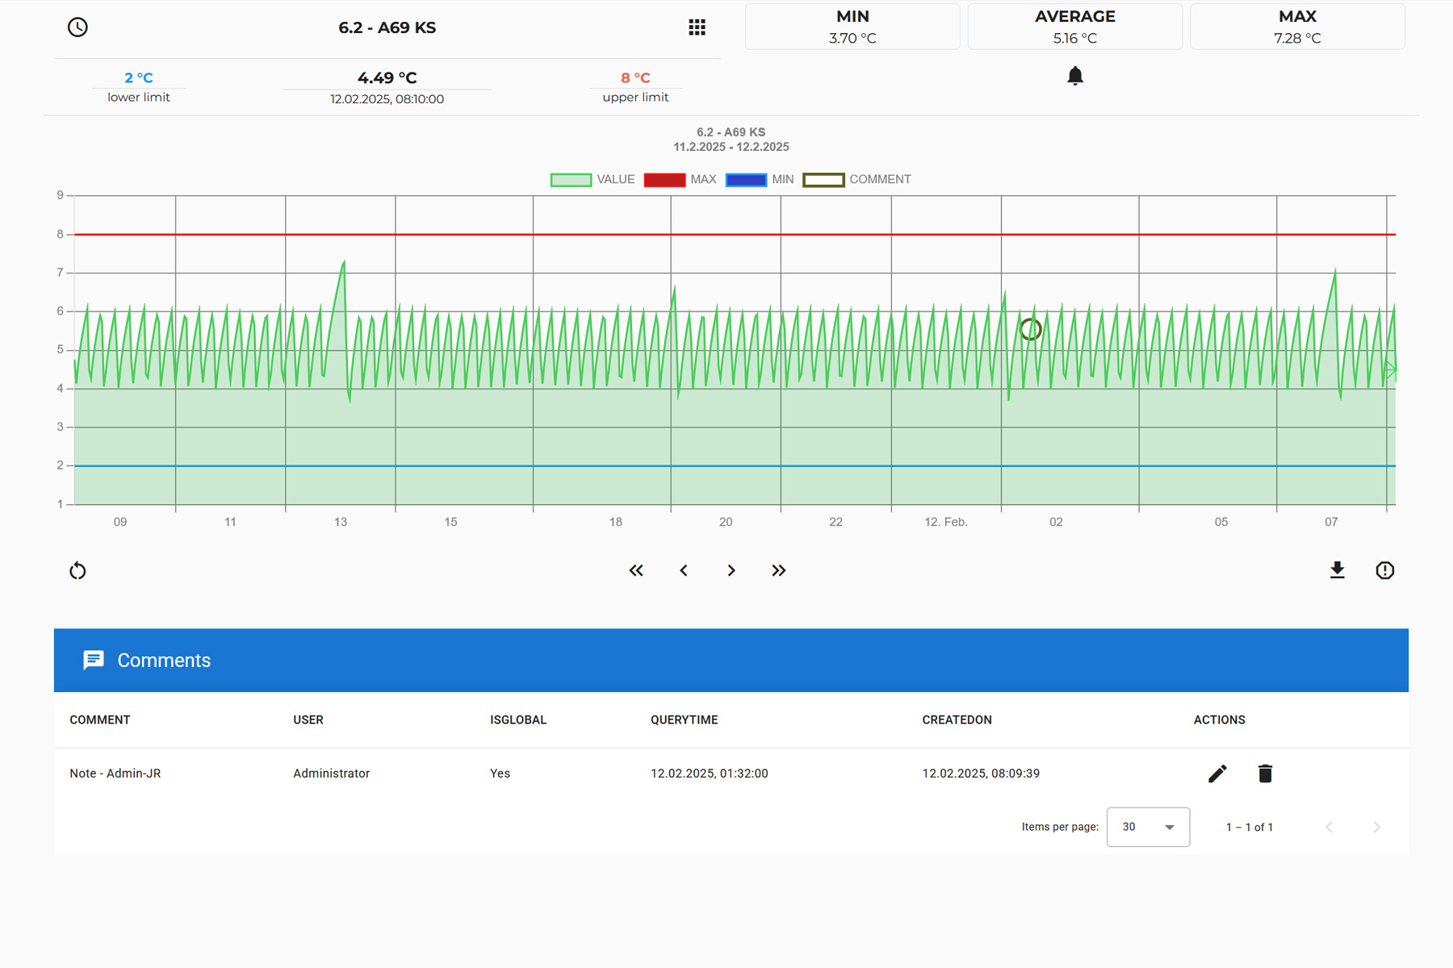Viewport: 1453px width, 968px height.
Task: Jump to first period with double-left arrows
Action: point(636,570)
